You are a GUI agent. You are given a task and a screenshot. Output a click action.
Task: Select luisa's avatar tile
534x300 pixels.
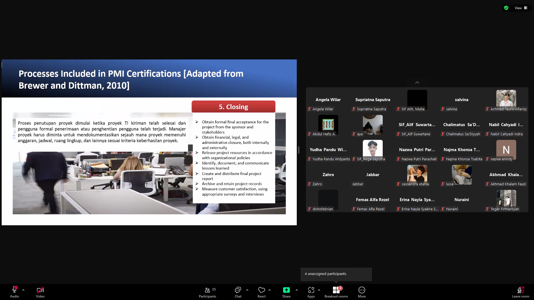point(462,174)
